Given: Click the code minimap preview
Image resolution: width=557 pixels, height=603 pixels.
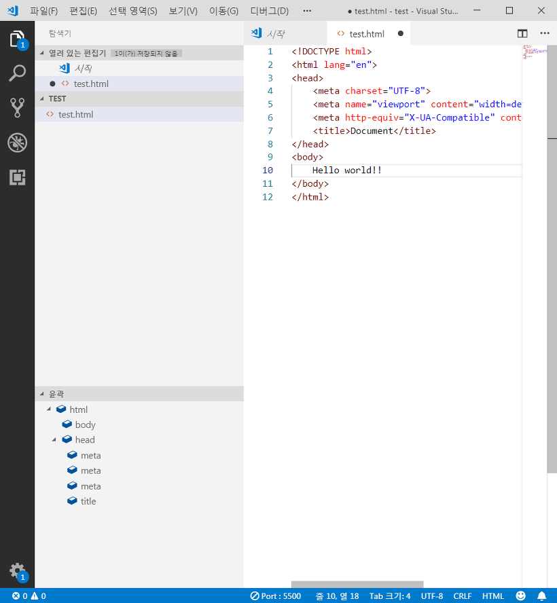Looking at the screenshot, I should 535,52.
